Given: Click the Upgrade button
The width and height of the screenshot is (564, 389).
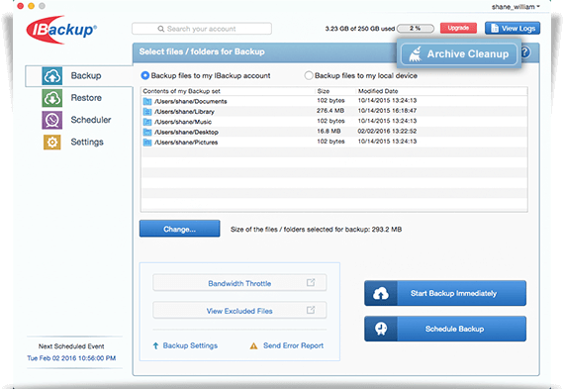Looking at the screenshot, I should (458, 28).
